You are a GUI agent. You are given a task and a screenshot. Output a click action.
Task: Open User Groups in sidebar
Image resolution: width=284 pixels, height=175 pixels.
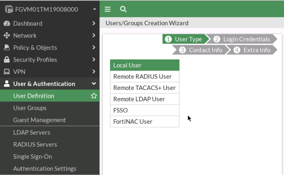tap(30, 108)
